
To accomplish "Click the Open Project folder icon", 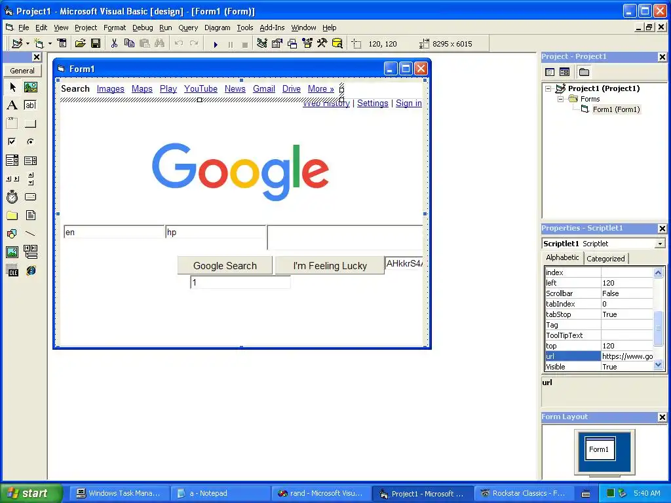I will 81,43.
